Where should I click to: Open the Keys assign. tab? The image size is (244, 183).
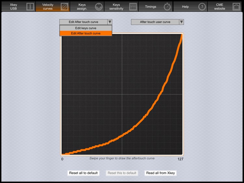[87, 7]
